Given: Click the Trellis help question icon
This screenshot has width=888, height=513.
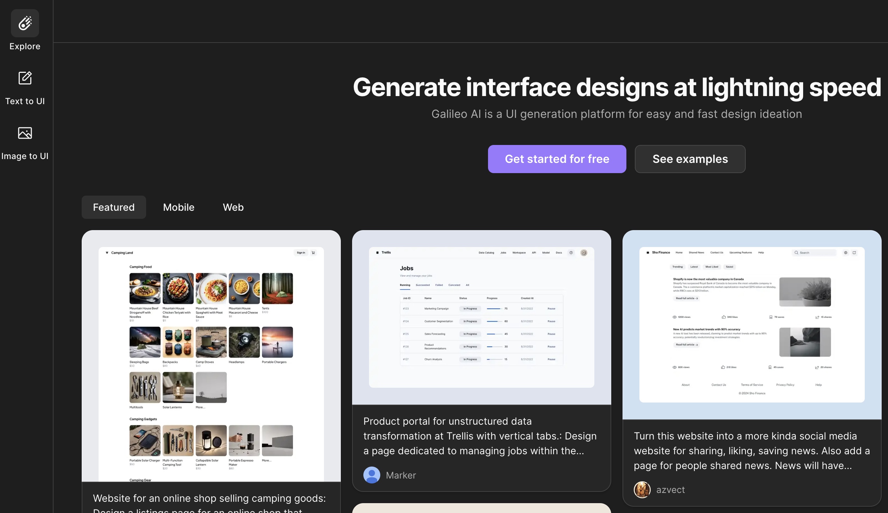Looking at the screenshot, I should [x=571, y=252].
